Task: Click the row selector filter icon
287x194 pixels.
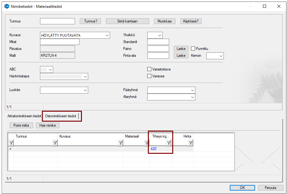Action: click(x=11, y=143)
